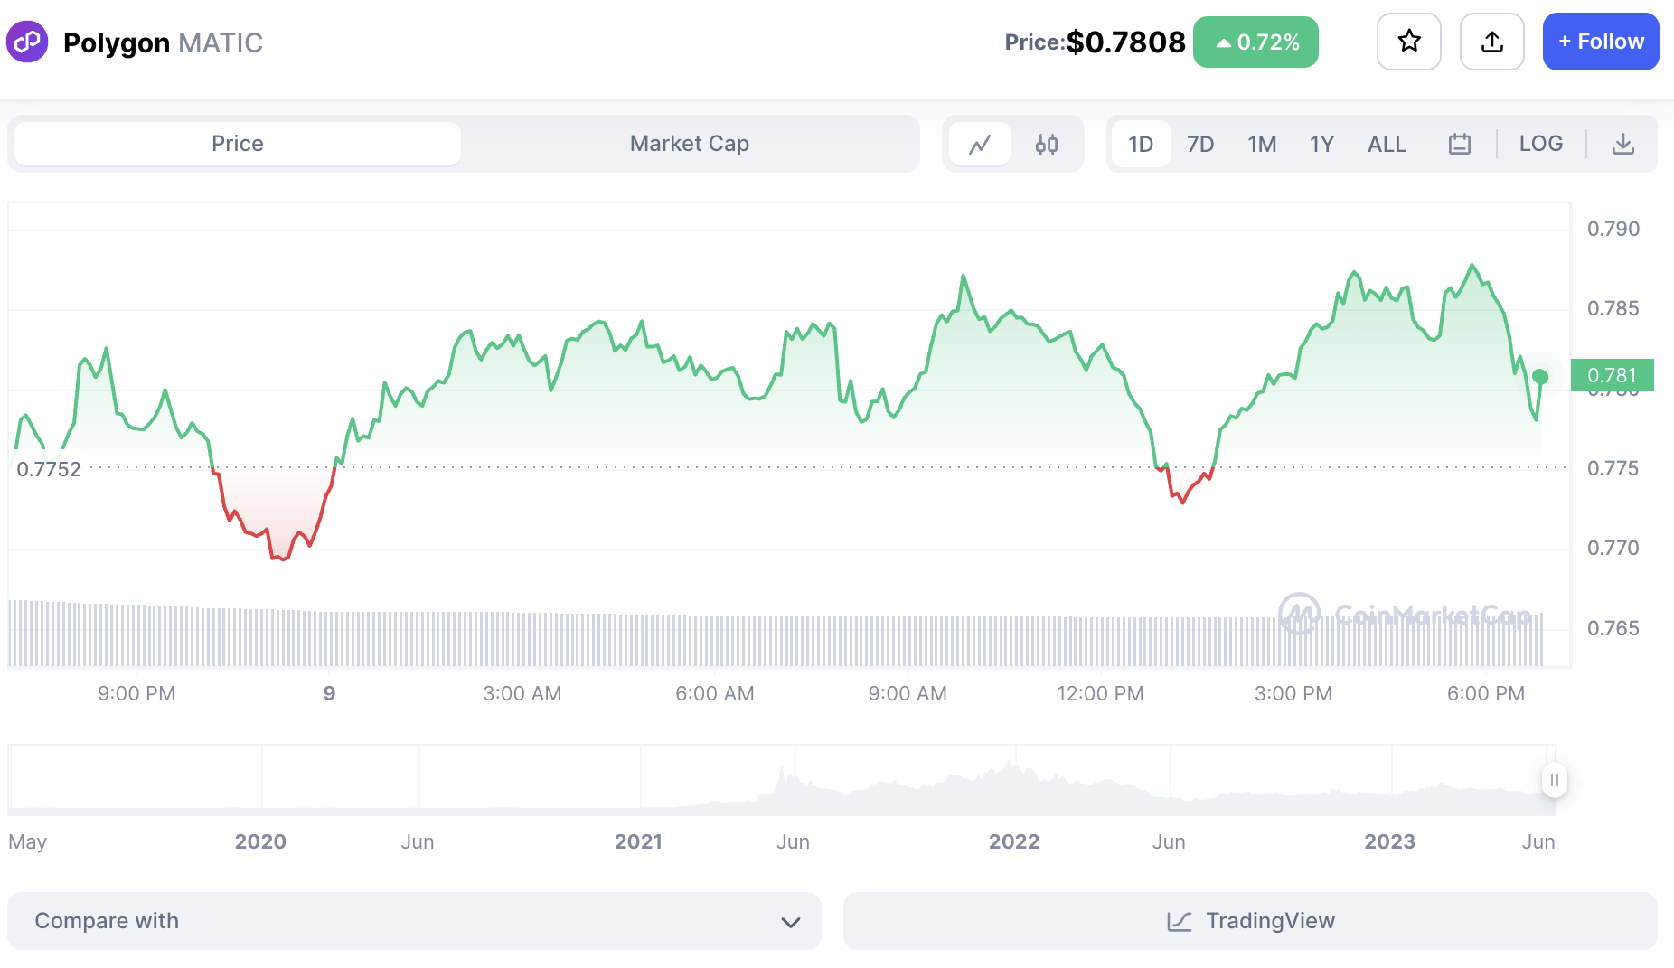Click the Polygon MATIC coin name

coord(163,42)
